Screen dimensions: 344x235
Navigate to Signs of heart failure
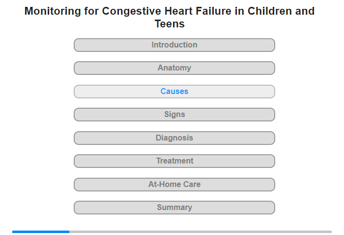(x=174, y=115)
